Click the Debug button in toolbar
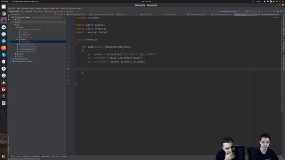 (244, 11)
